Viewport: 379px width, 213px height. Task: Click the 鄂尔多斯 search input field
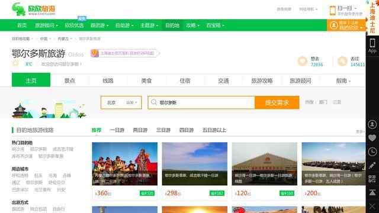pos(201,102)
